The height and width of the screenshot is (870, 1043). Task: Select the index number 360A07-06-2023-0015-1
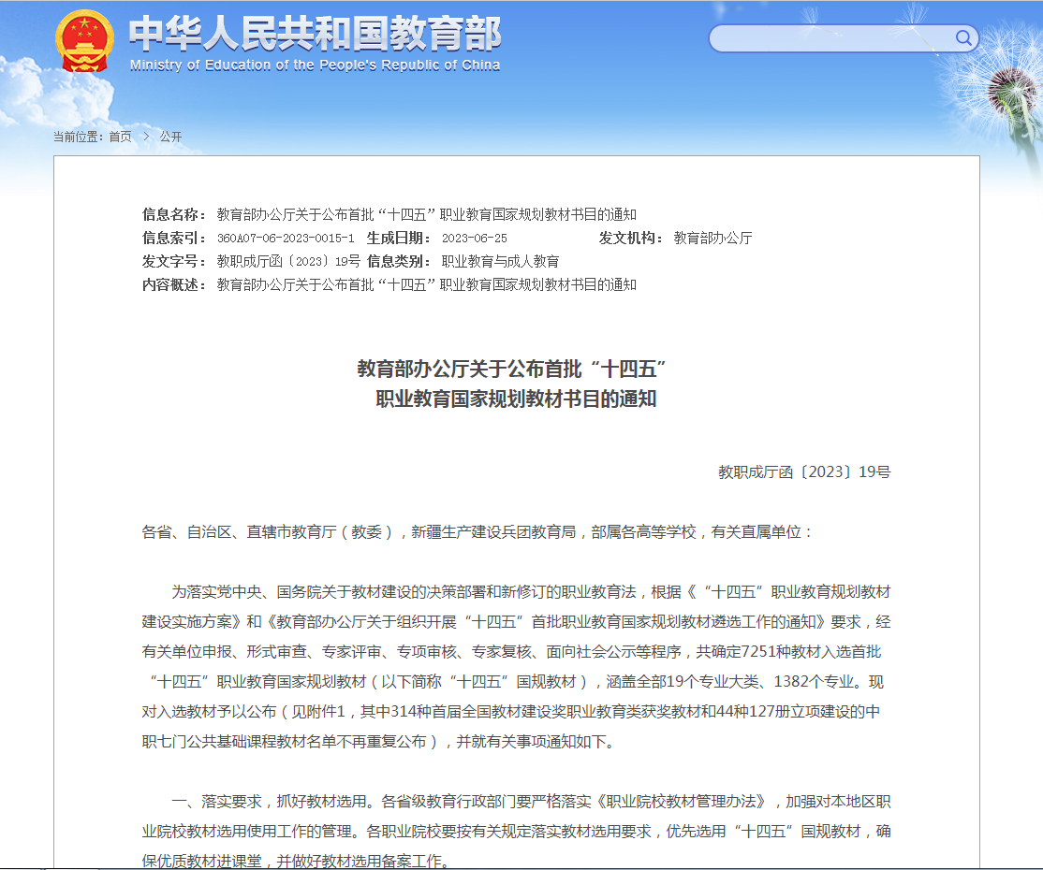pyautogui.click(x=286, y=239)
